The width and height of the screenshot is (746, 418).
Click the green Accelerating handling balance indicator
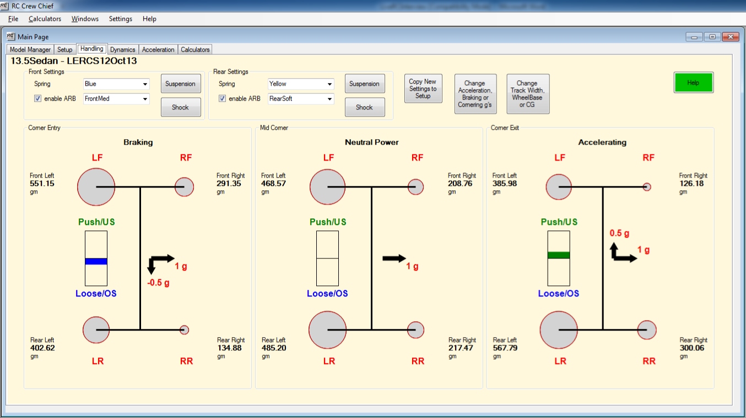(559, 255)
